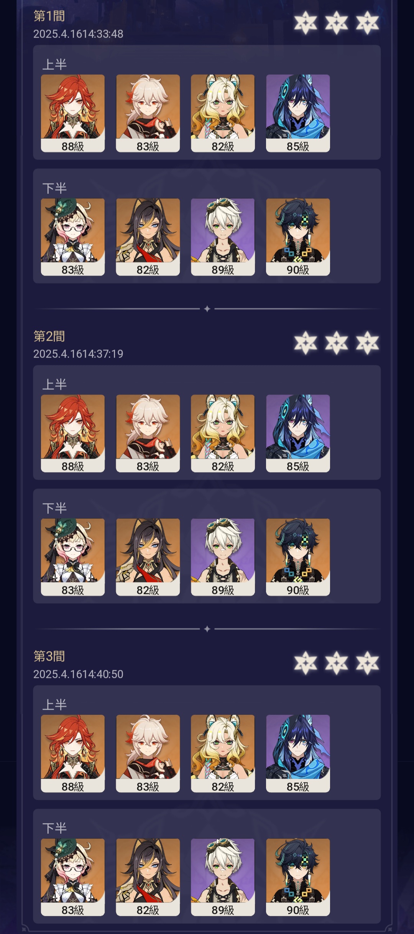Click the middle star icon of 第3間
This screenshot has width=414, height=934.
click(x=337, y=663)
